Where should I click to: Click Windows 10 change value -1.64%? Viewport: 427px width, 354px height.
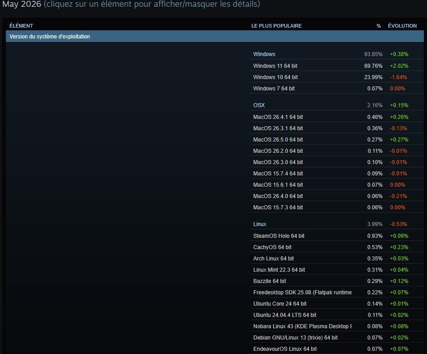tap(399, 77)
